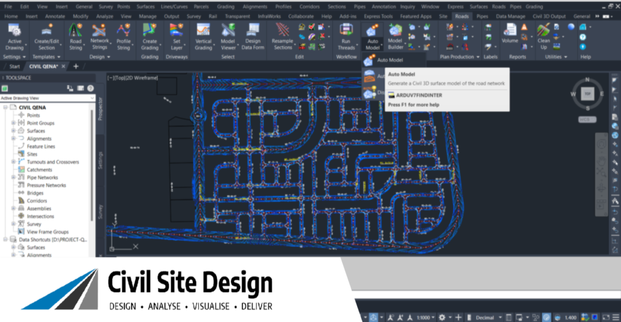
Task: Toggle the highlighted circular status bar button
Action: [x=546, y=317]
